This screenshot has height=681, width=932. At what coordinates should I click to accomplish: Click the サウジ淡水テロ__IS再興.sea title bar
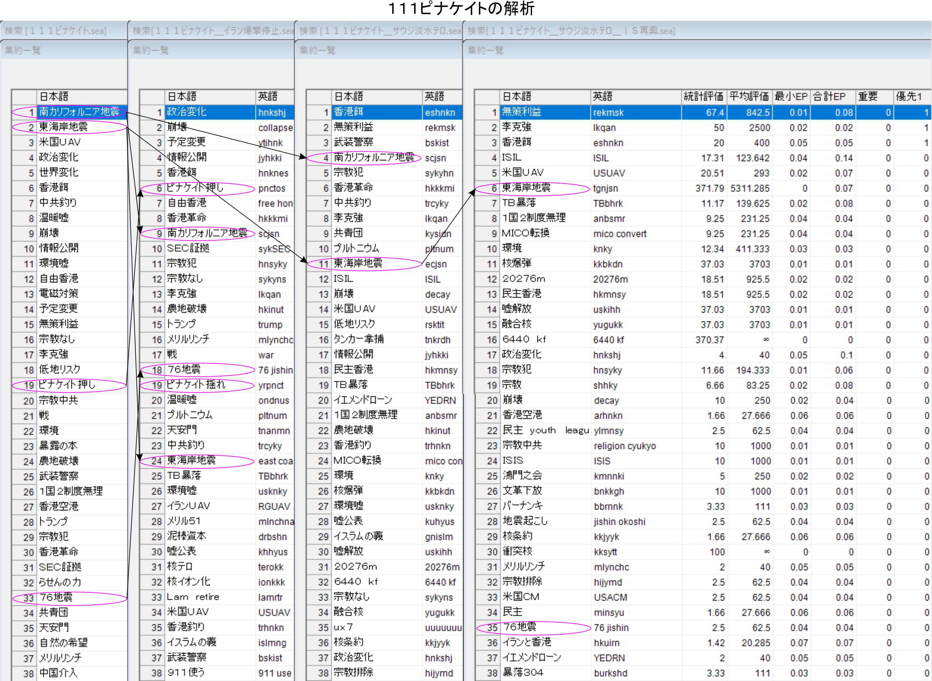pyautogui.click(x=571, y=31)
